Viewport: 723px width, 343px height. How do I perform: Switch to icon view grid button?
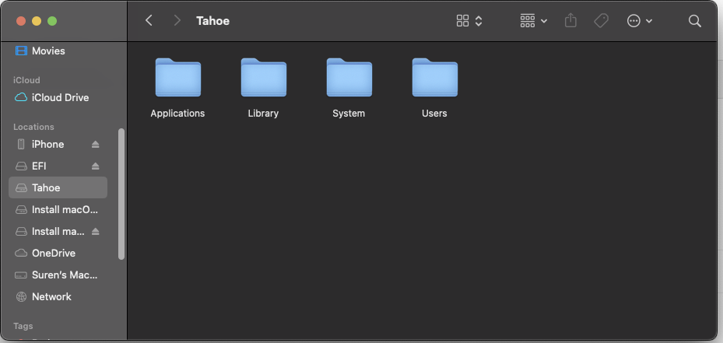pyautogui.click(x=462, y=21)
